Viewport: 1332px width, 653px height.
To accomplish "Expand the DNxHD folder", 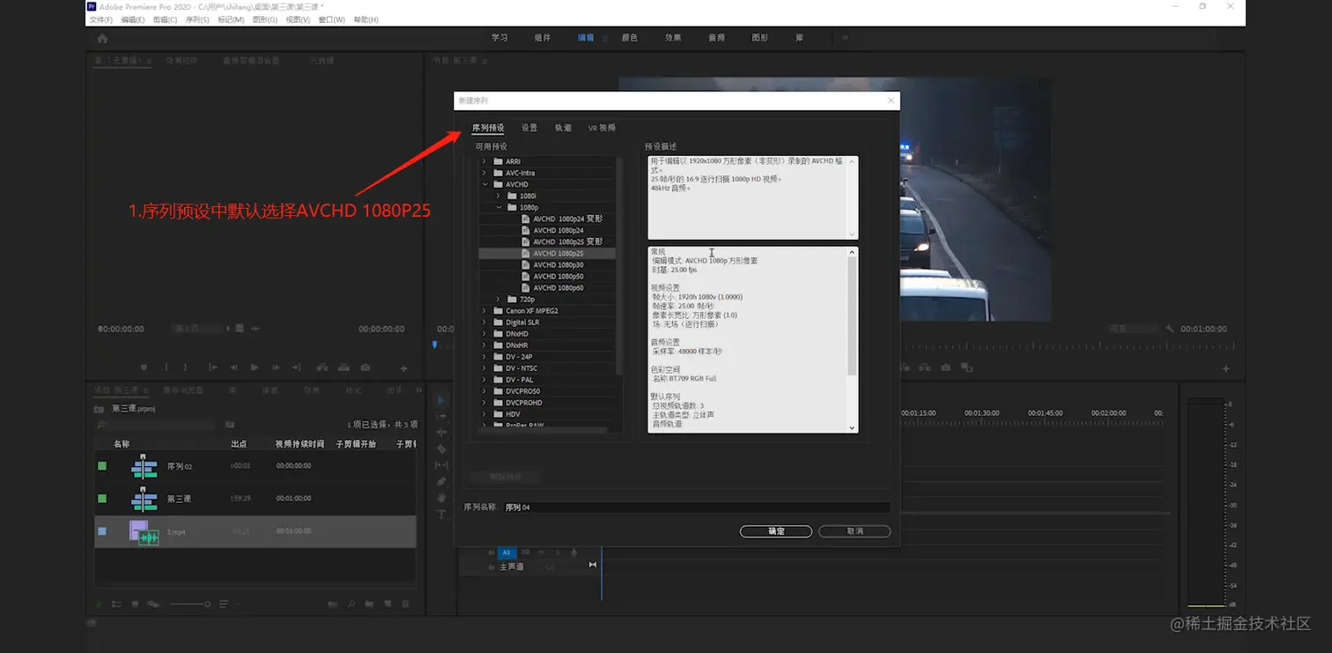I will pos(484,333).
